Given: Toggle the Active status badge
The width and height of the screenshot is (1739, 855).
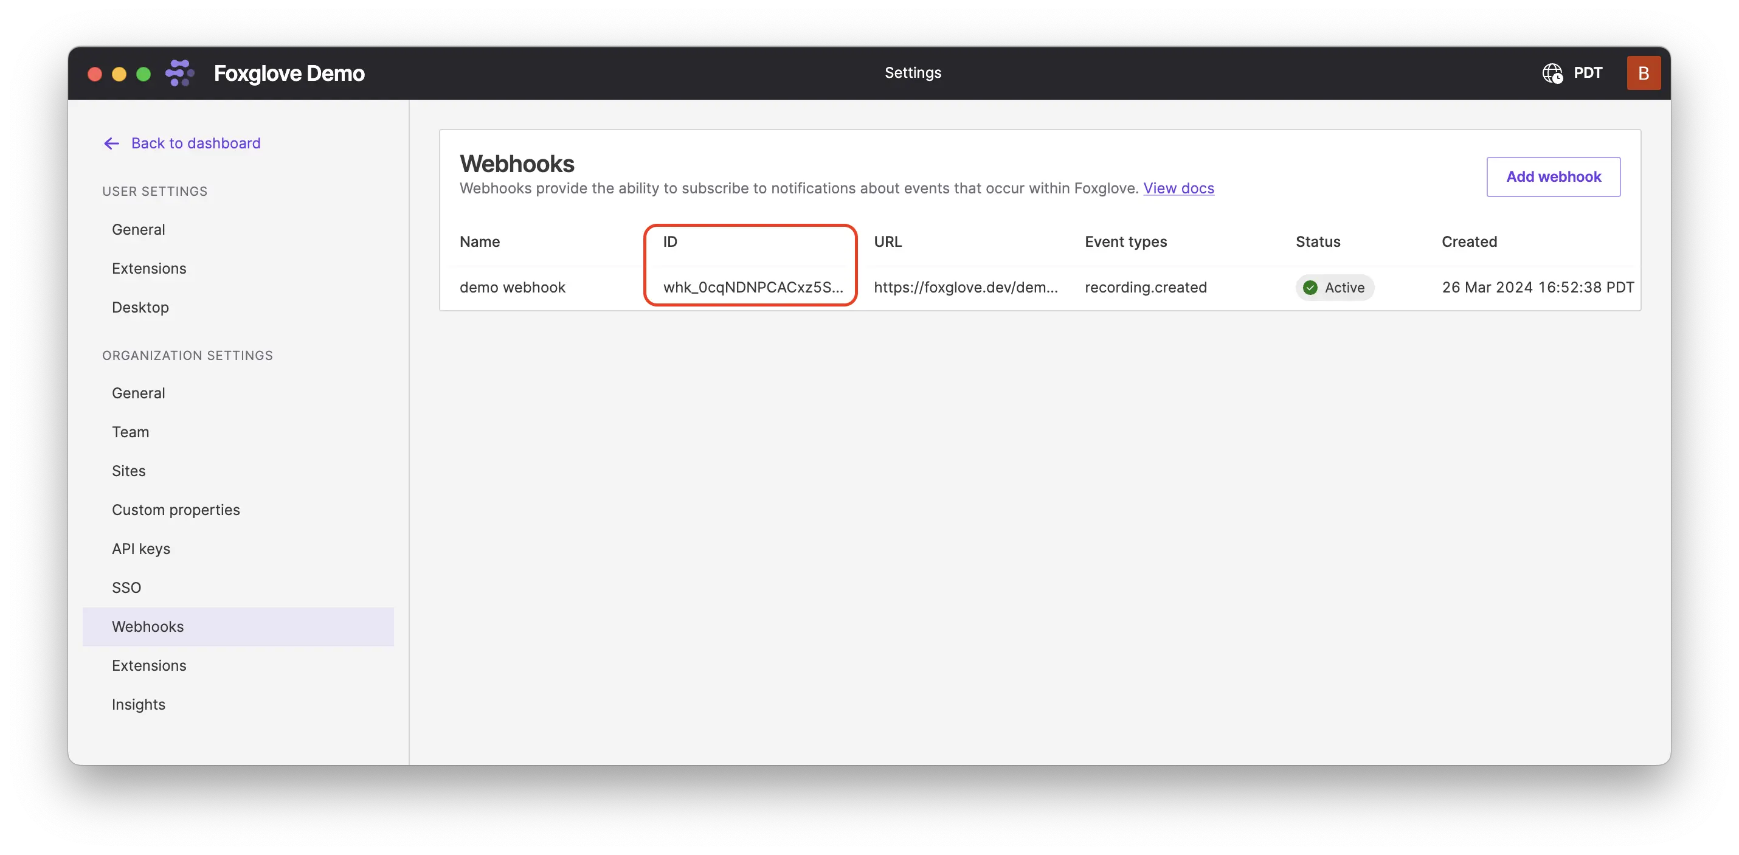Looking at the screenshot, I should click(x=1335, y=287).
